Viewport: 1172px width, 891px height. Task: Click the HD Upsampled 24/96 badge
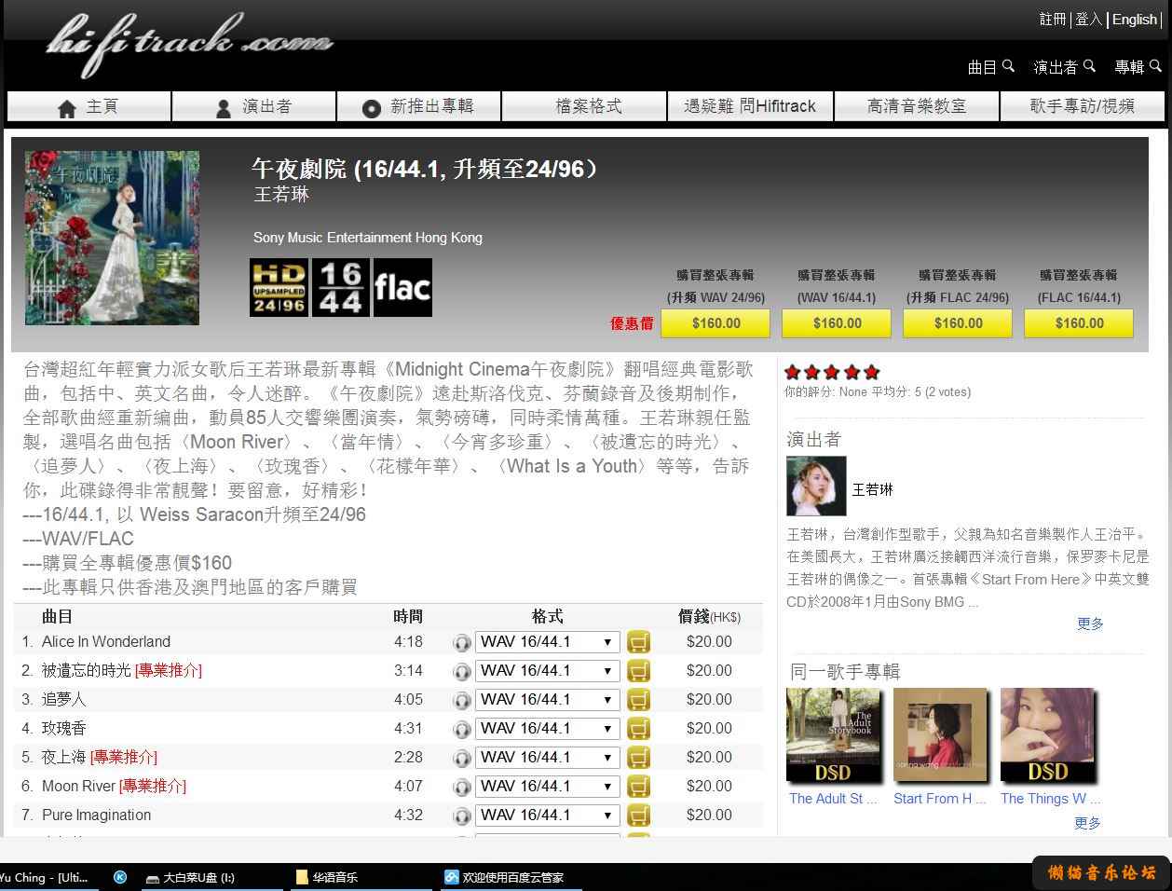coord(279,288)
